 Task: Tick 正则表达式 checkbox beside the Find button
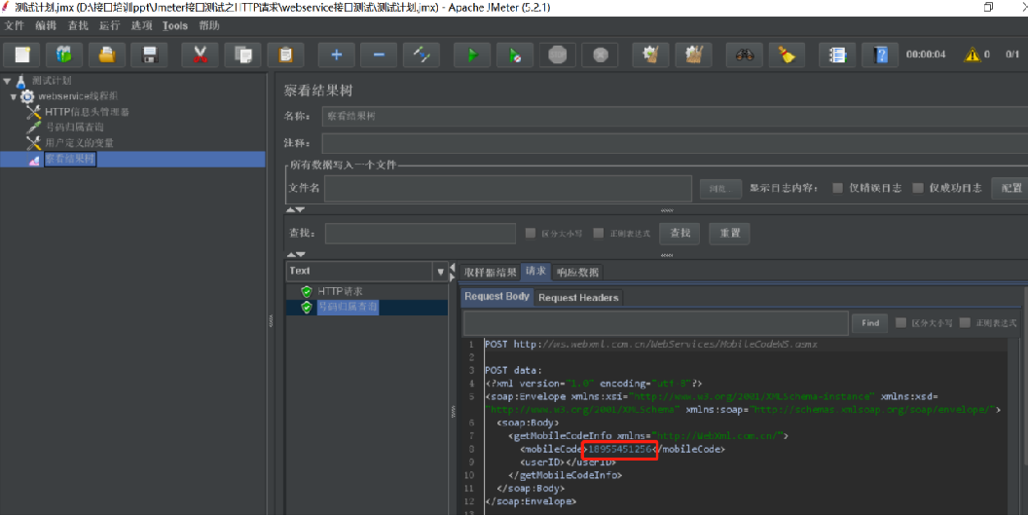(965, 322)
